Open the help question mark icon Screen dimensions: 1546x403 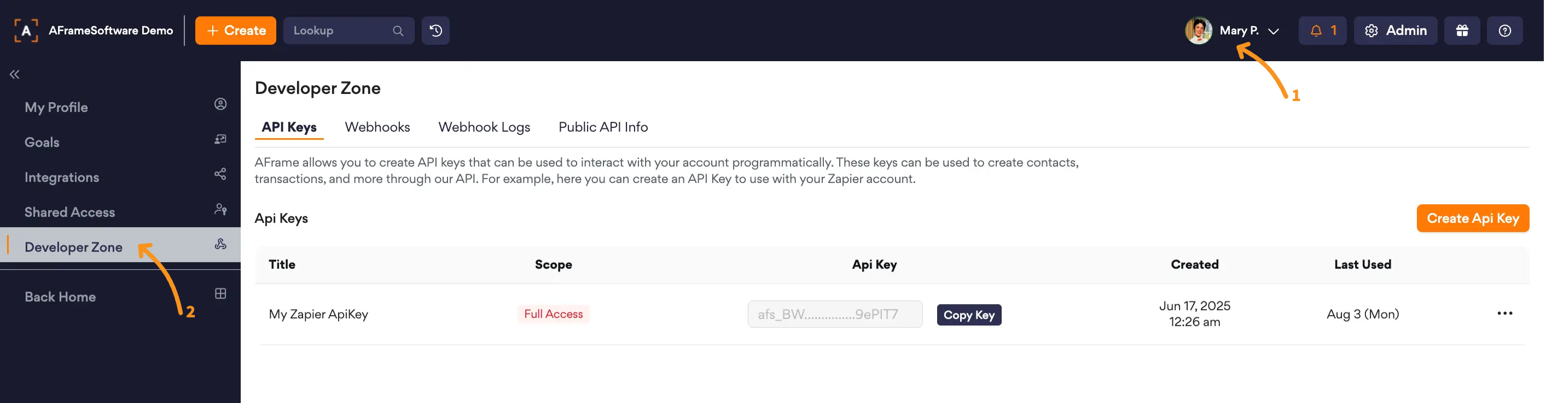tap(1504, 31)
